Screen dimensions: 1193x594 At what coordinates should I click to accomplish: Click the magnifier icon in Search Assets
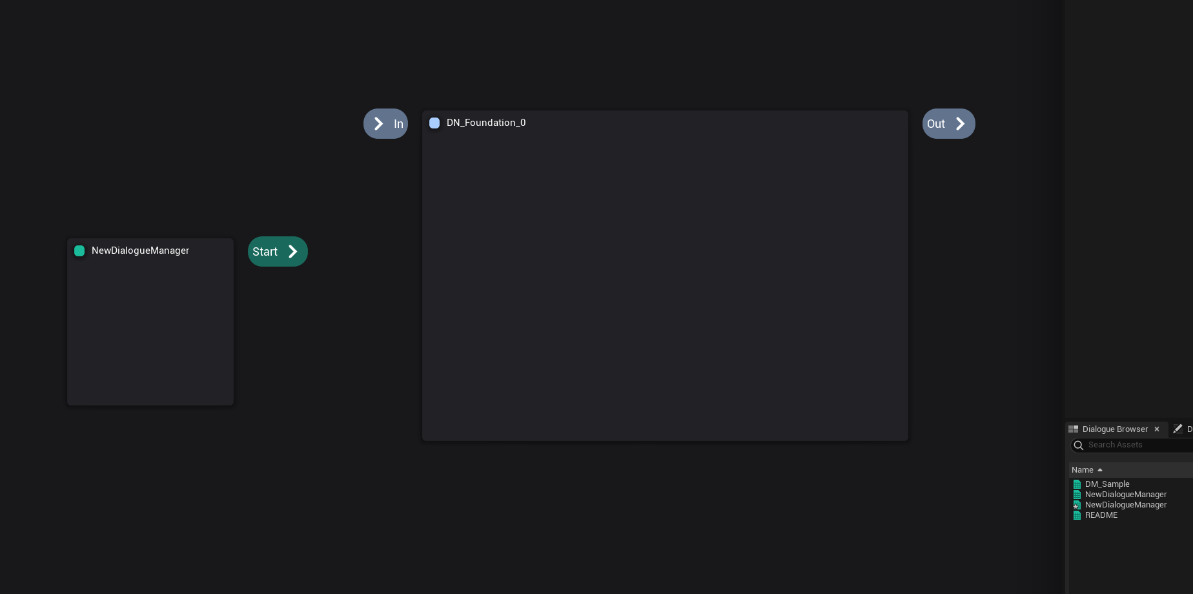[x=1078, y=445]
